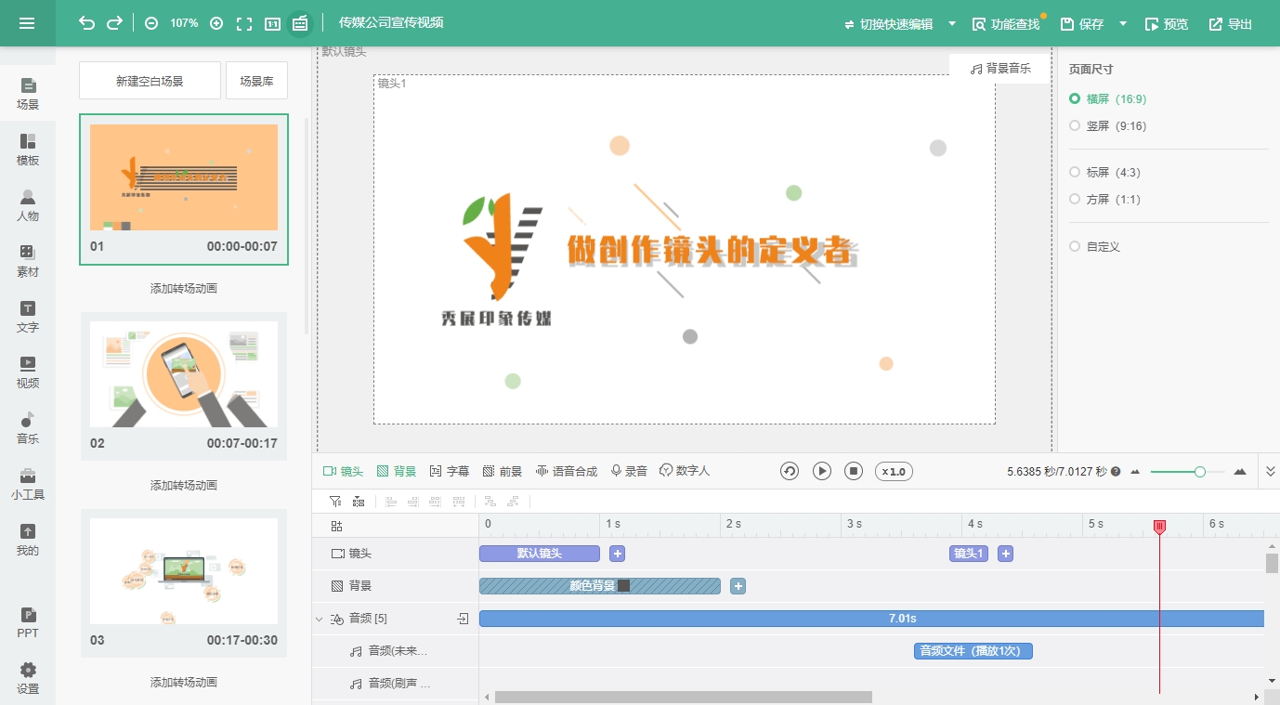Select 标屏 (4:3) page size
This screenshot has height=705, width=1280.
[x=1104, y=173]
